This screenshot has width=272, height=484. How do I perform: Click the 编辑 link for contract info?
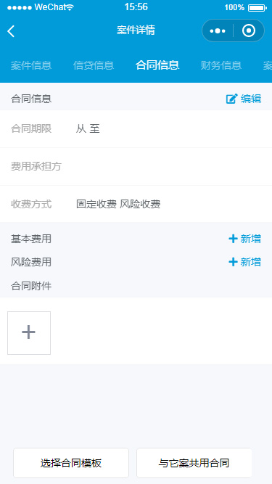click(x=251, y=99)
